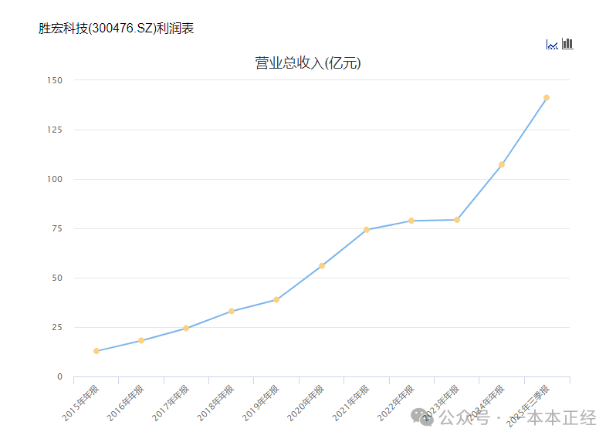The image size is (616, 442).
Task: Click the chart title 营业总收入(亿元)
Action: pos(308,63)
